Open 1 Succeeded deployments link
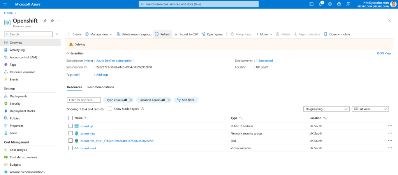The image size is (398, 175). (264, 61)
